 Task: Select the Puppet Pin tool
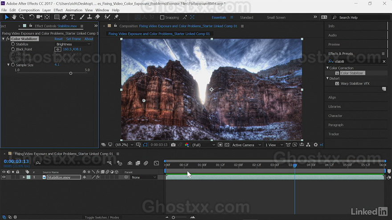[116, 17]
